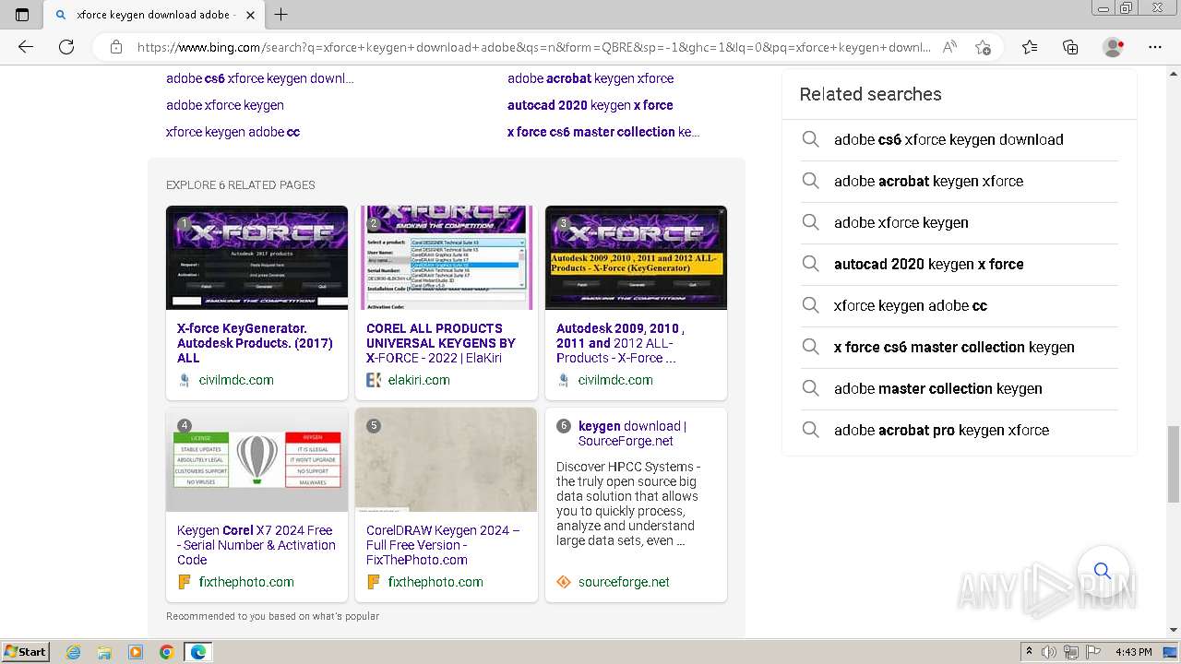Open the tab actions menu icon

click(22, 15)
